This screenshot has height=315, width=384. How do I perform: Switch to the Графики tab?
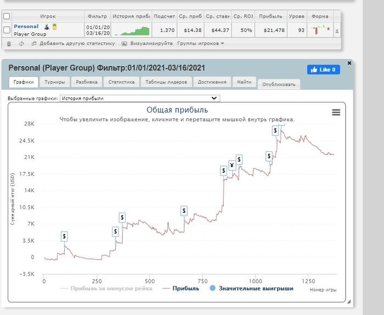point(24,82)
